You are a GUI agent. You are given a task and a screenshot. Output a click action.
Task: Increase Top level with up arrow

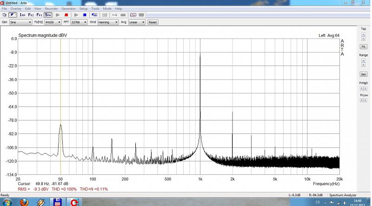[x=363, y=34]
